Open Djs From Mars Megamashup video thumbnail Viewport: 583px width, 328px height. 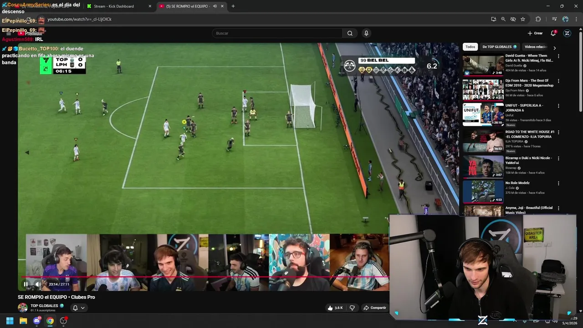click(x=483, y=90)
